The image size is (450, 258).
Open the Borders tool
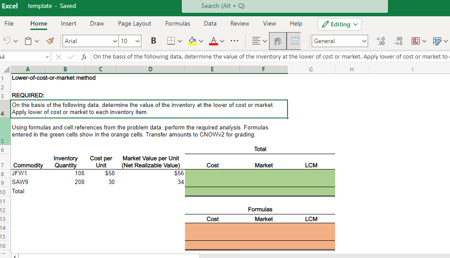click(x=171, y=41)
